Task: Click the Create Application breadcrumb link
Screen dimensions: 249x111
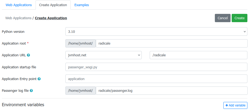Action: [x=51, y=18]
